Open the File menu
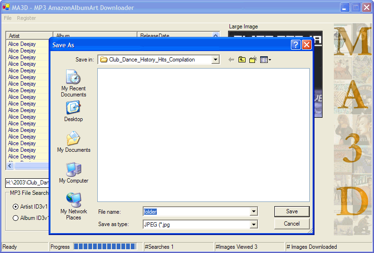 8,18
